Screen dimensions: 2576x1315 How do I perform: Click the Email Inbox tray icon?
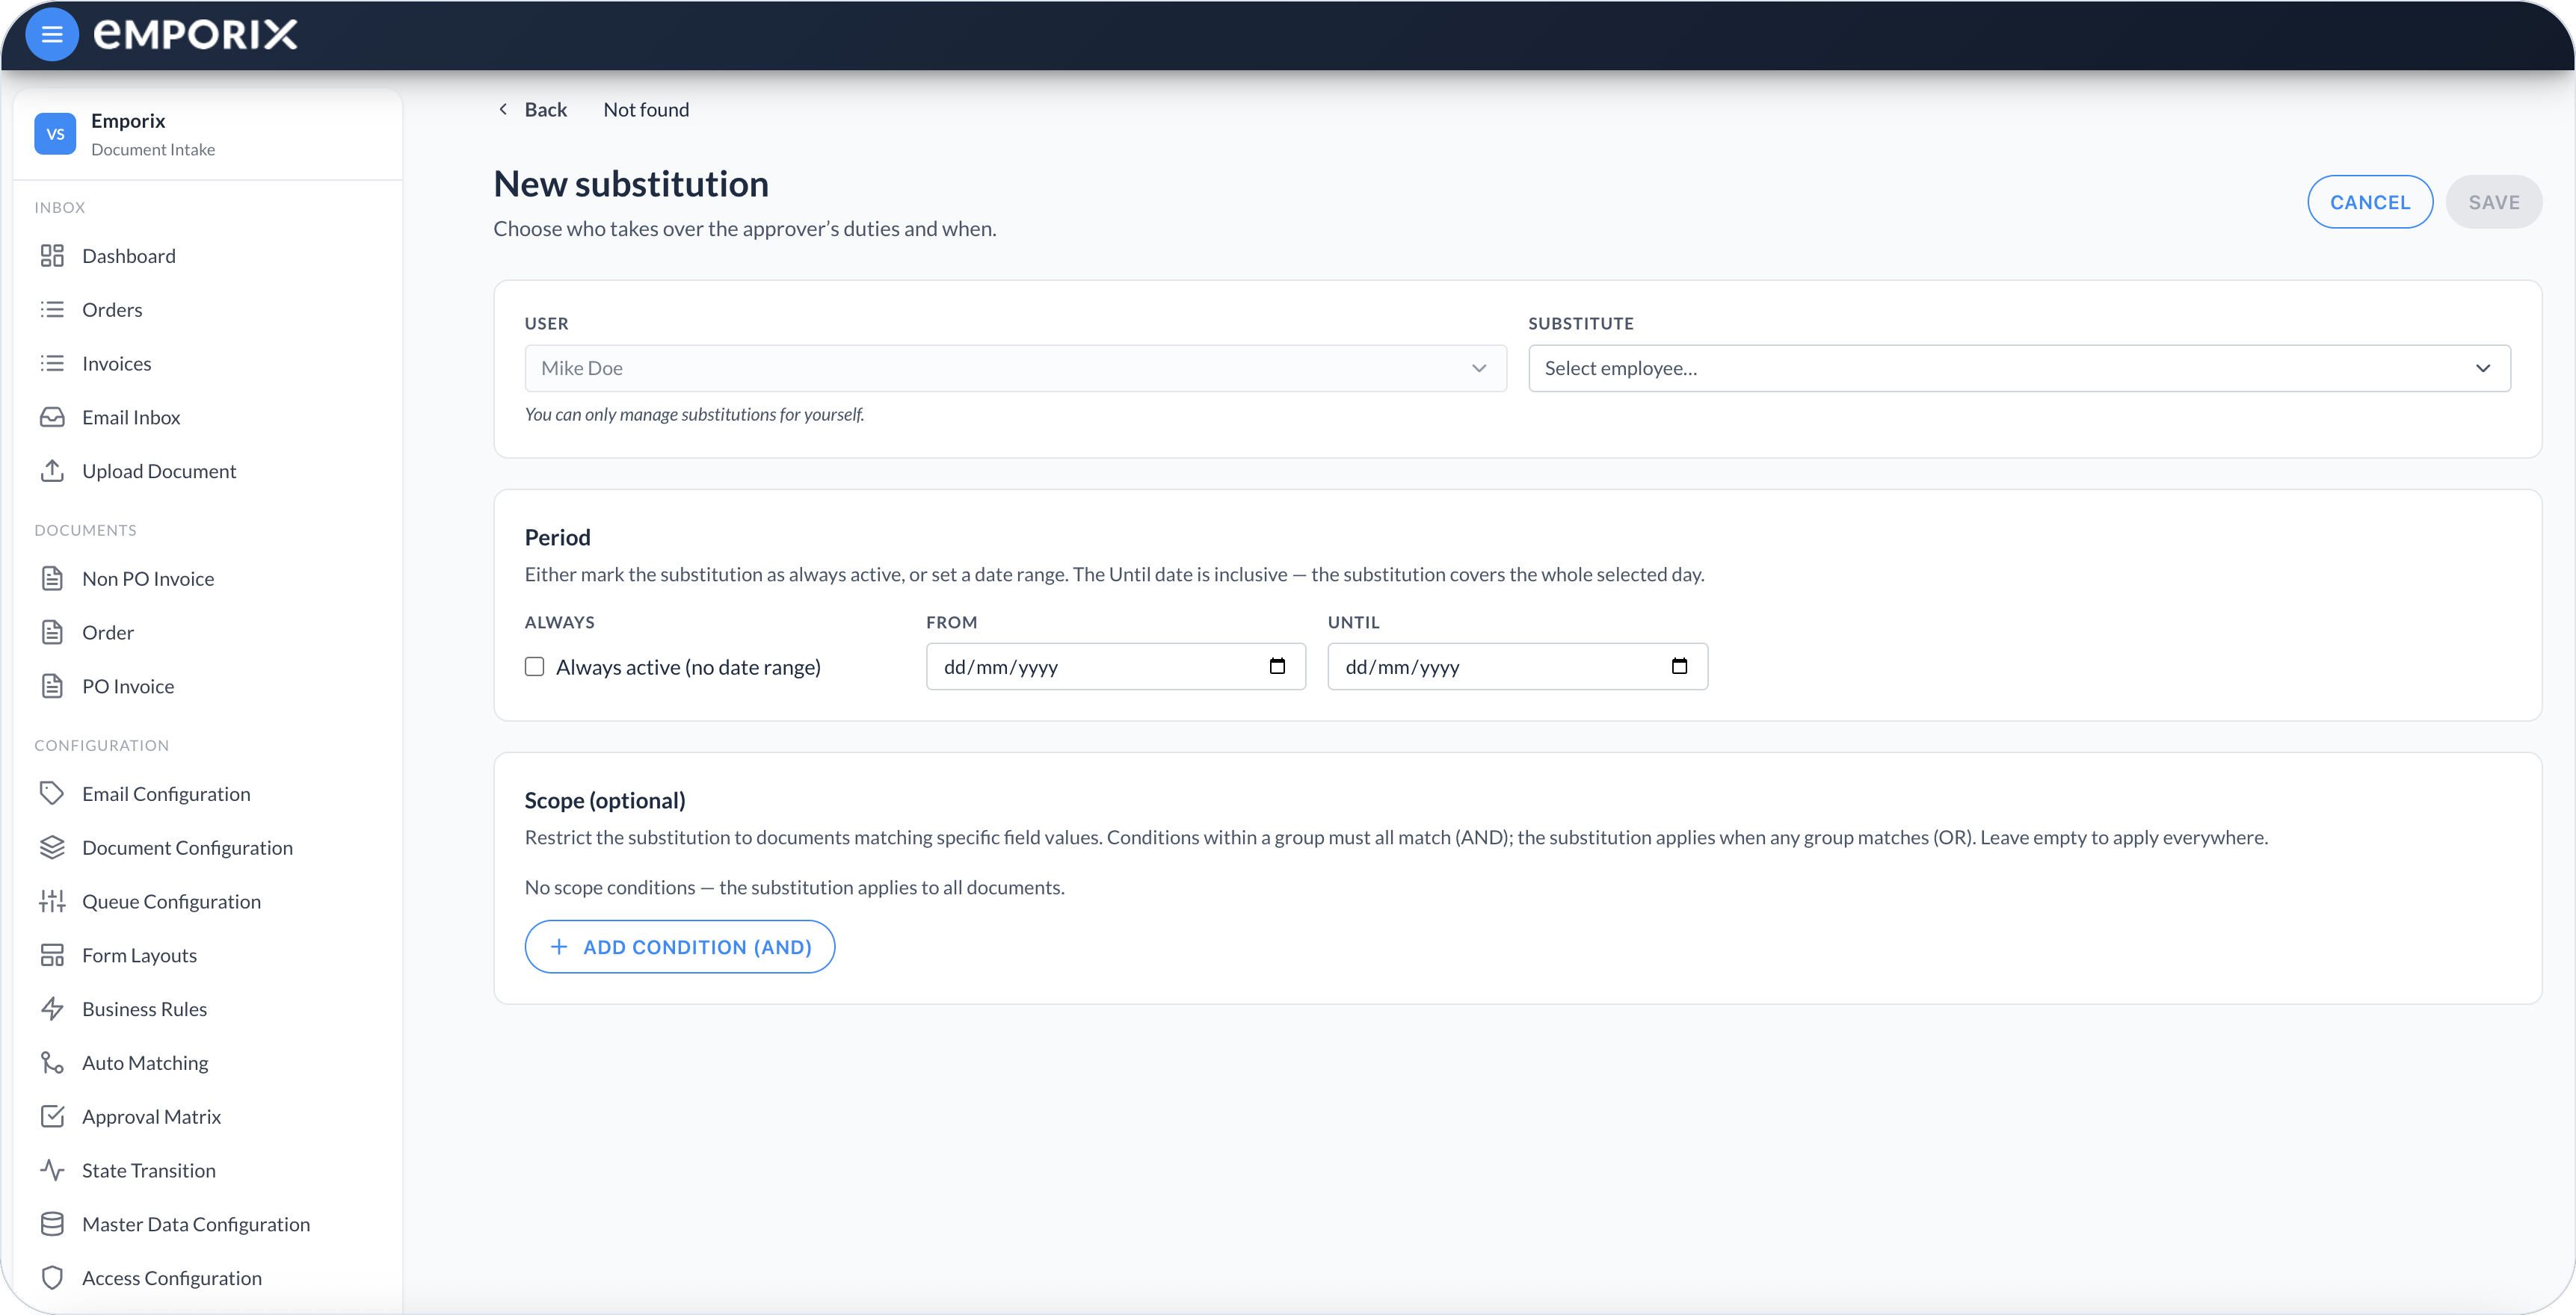point(52,418)
